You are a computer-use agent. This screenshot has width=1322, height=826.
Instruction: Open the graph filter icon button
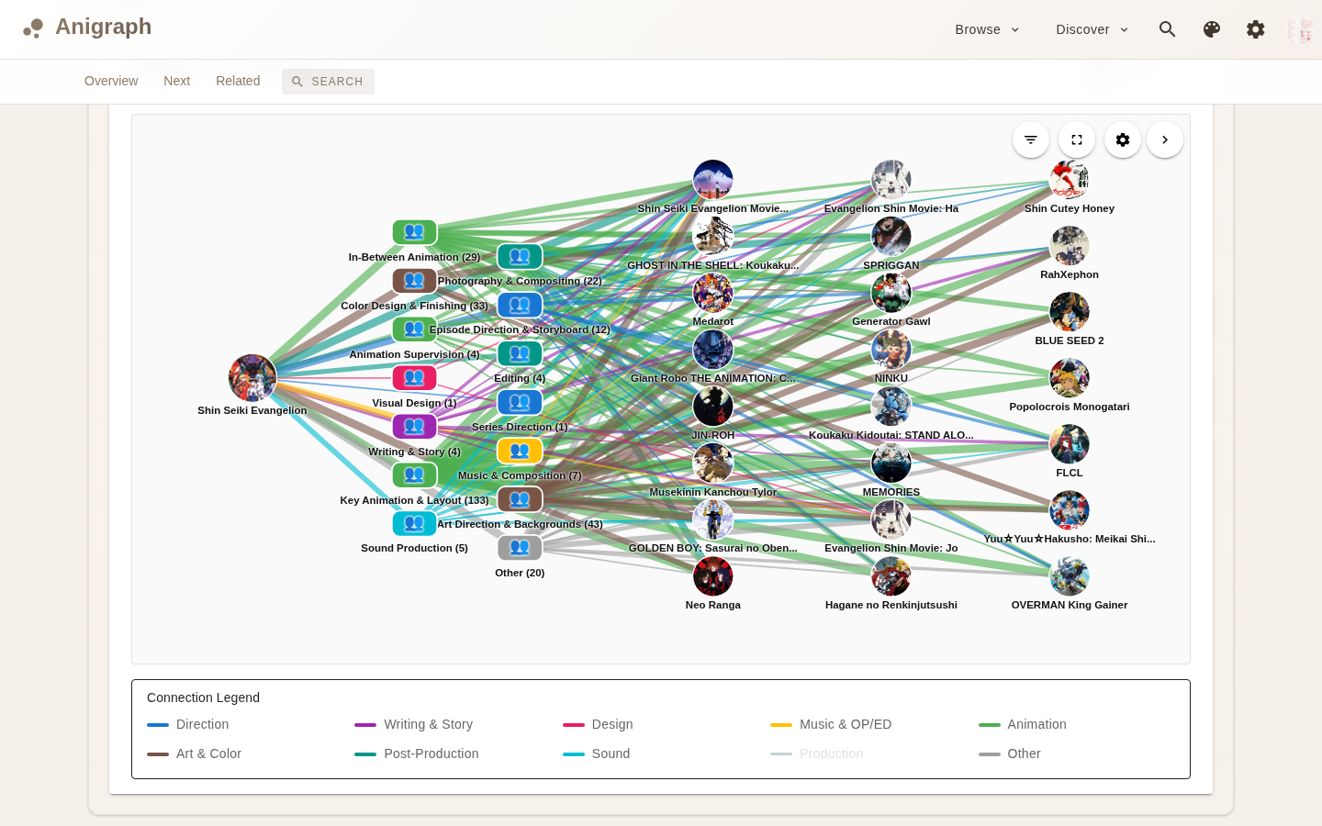(x=1031, y=140)
